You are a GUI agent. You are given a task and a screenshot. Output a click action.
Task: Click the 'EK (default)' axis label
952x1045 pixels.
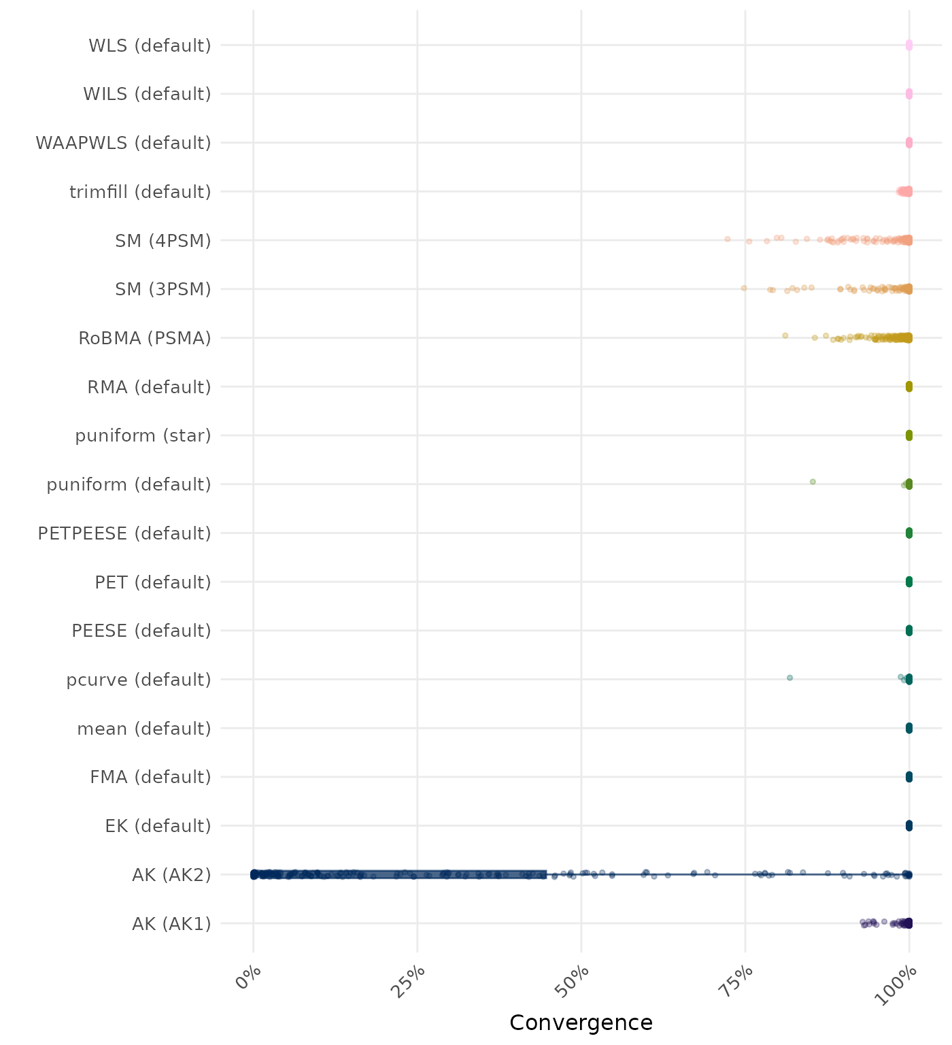pos(158,826)
